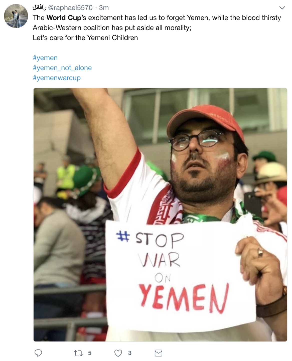This screenshot has height=361, width=292.
Task: Click the 3m timestamp of the tweet
Action: click(x=104, y=8)
